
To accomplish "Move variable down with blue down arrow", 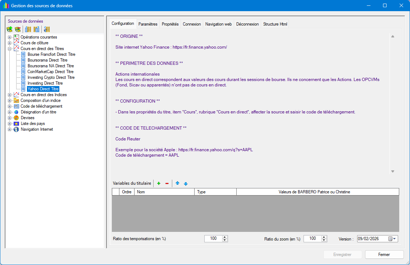I will coord(186,184).
